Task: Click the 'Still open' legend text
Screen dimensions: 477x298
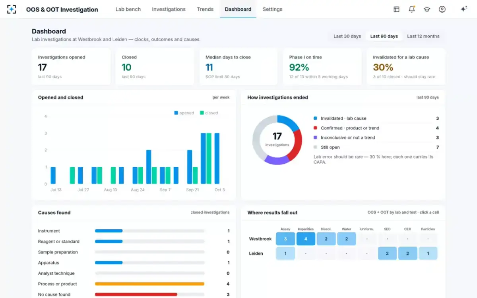Action: click(x=330, y=147)
